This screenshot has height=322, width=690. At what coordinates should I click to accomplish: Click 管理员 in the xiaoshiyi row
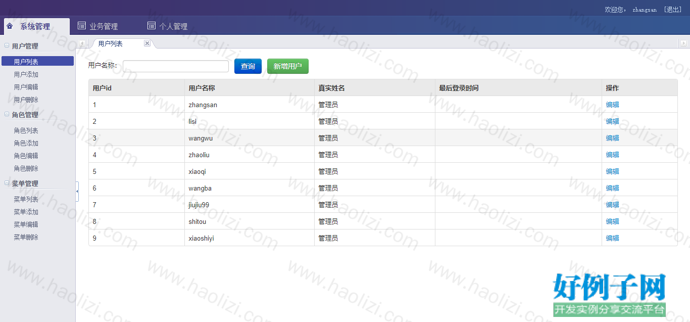click(328, 238)
